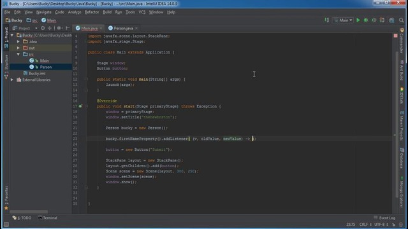
Task: Close the Person.java tab
Action: point(136,28)
